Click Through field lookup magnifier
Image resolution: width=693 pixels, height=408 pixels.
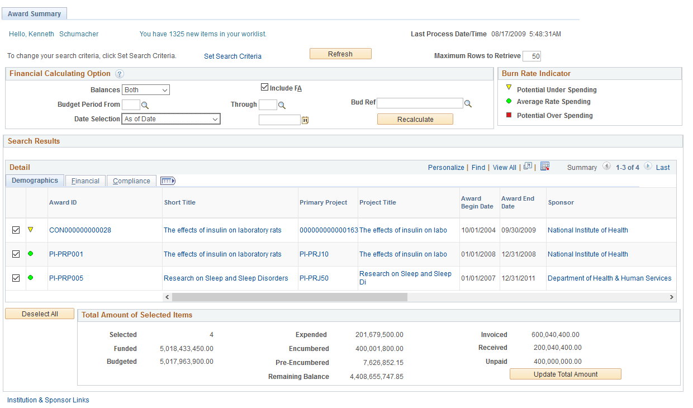[282, 105]
